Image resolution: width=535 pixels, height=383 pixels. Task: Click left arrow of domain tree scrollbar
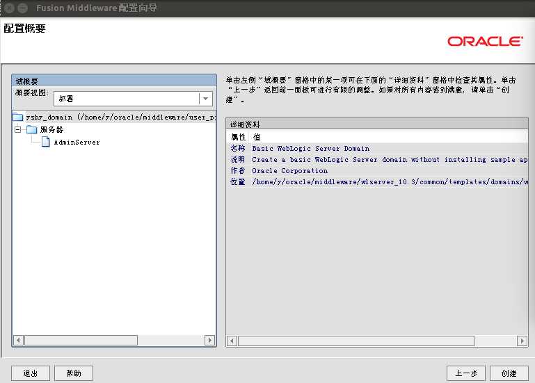coord(18,340)
